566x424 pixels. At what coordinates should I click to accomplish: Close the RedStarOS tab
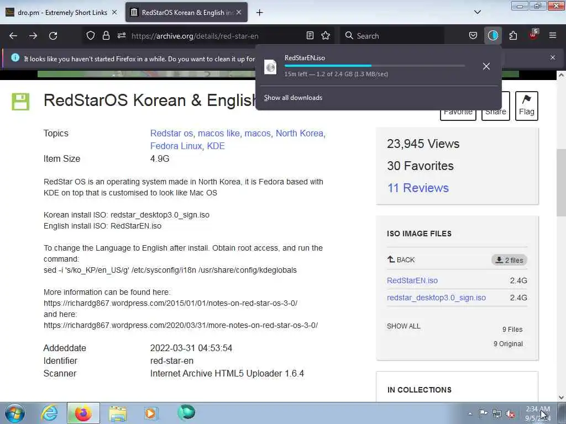click(239, 13)
